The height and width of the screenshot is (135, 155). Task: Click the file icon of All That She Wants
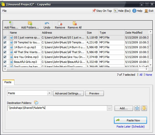pyautogui.click(x=12, y=52)
